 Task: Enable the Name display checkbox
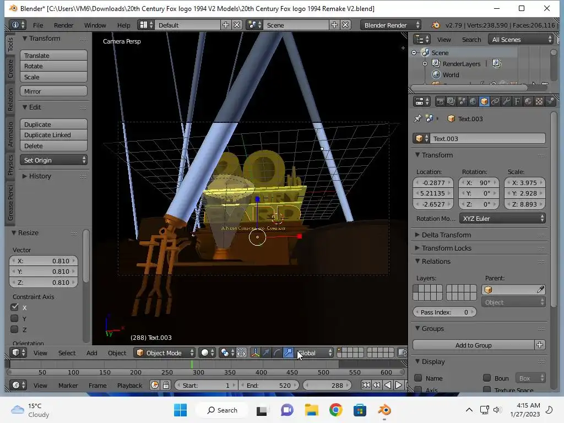click(x=418, y=378)
